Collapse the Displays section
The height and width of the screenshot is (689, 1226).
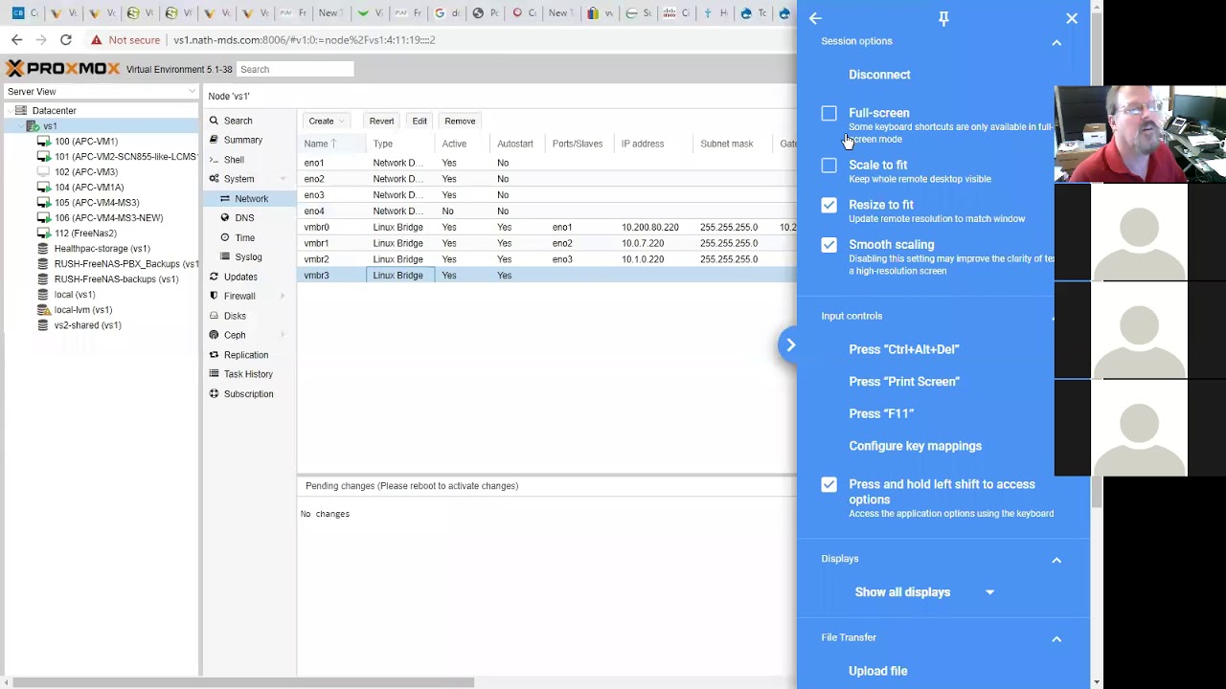1056,560
